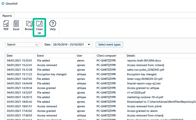Click the marketing-runJune-19-v3.pdf detail
The width and height of the screenshot is (196, 120).
[145, 97]
